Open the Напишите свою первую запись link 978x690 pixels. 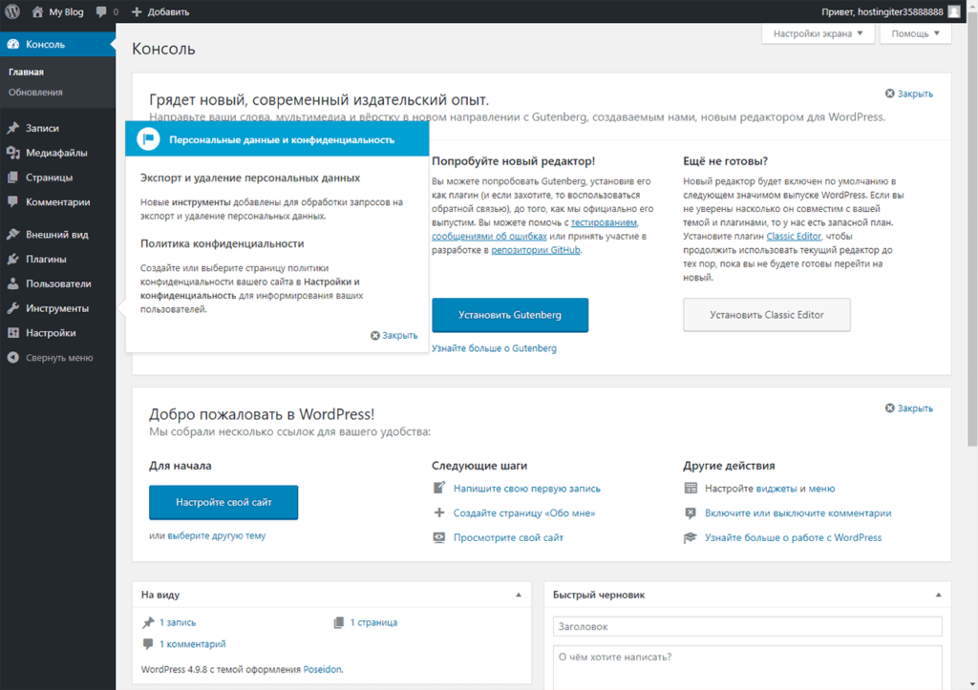pyautogui.click(x=526, y=489)
